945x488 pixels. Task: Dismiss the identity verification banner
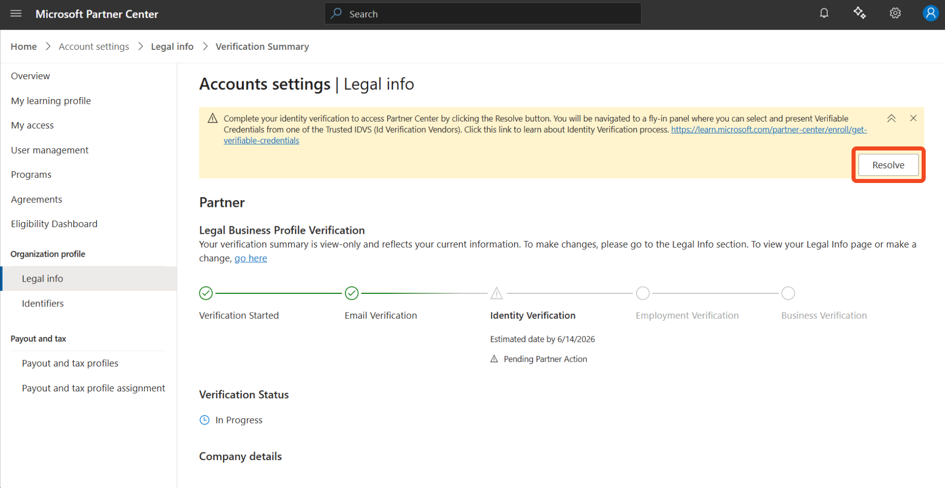913,118
